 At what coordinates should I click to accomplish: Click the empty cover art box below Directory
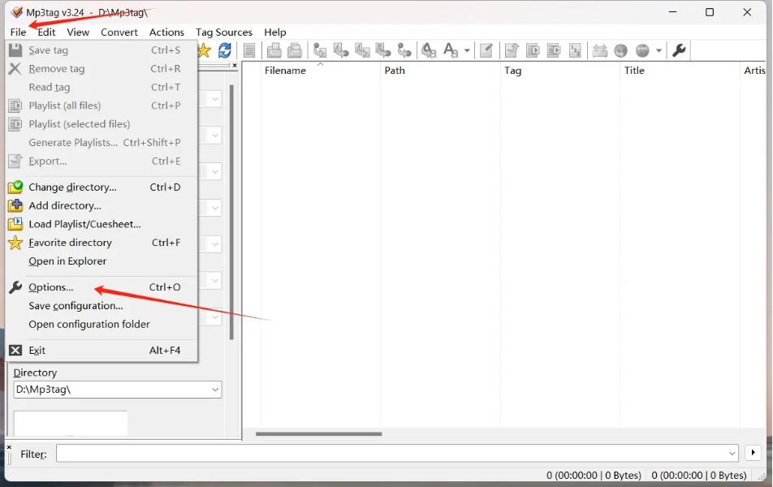point(71,424)
